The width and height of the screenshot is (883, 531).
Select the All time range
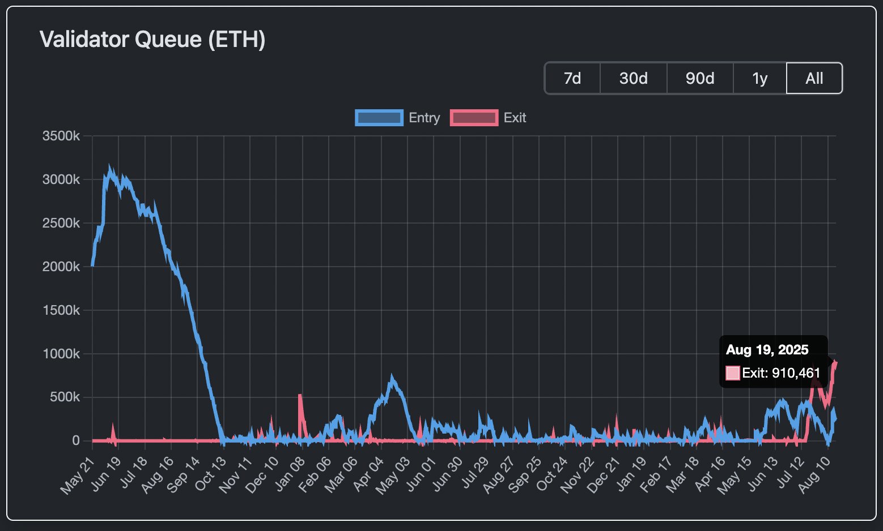click(814, 78)
